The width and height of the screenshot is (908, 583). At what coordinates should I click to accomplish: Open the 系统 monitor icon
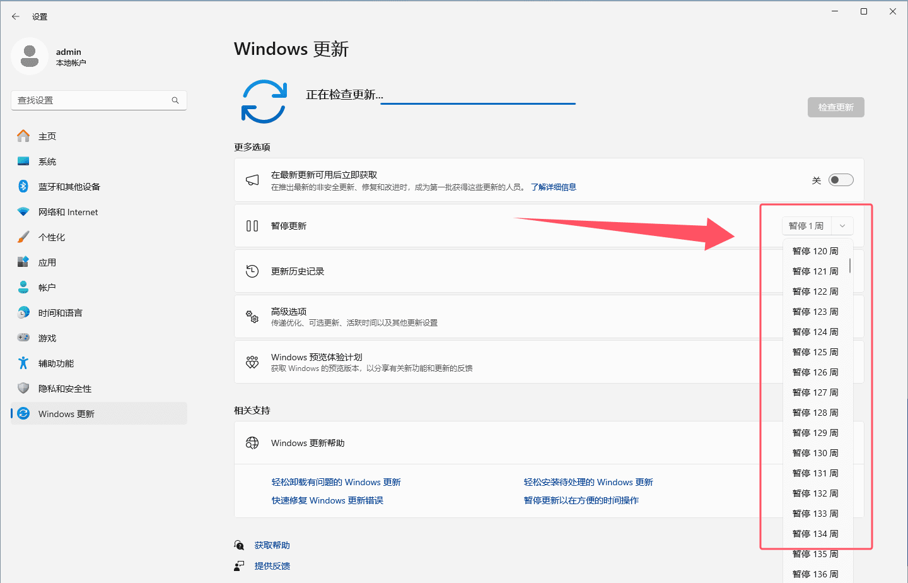[23, 161]
